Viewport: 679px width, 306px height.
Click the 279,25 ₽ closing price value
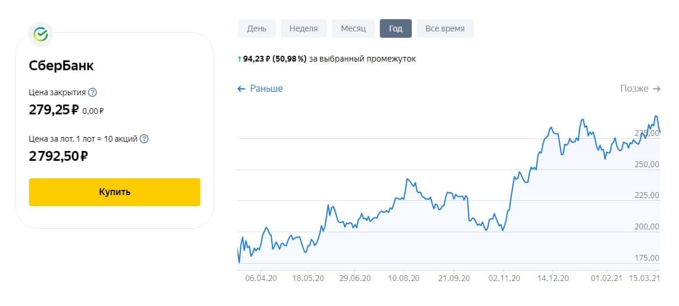point(53,109)
